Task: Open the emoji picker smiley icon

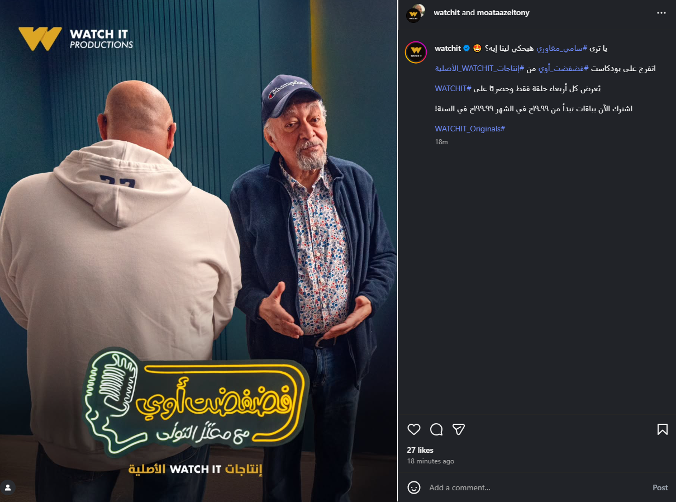Action: [414, 487]
